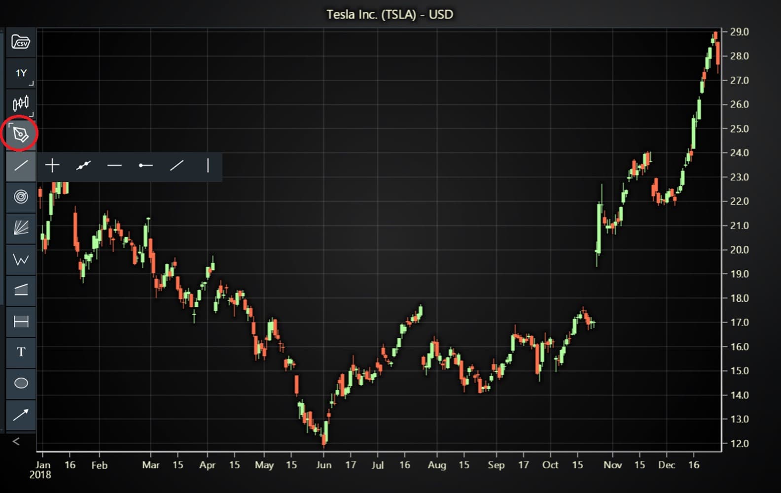Click the Mar date axis label
The height and width of the screenshot is (493, 781).
click(150, 465)
